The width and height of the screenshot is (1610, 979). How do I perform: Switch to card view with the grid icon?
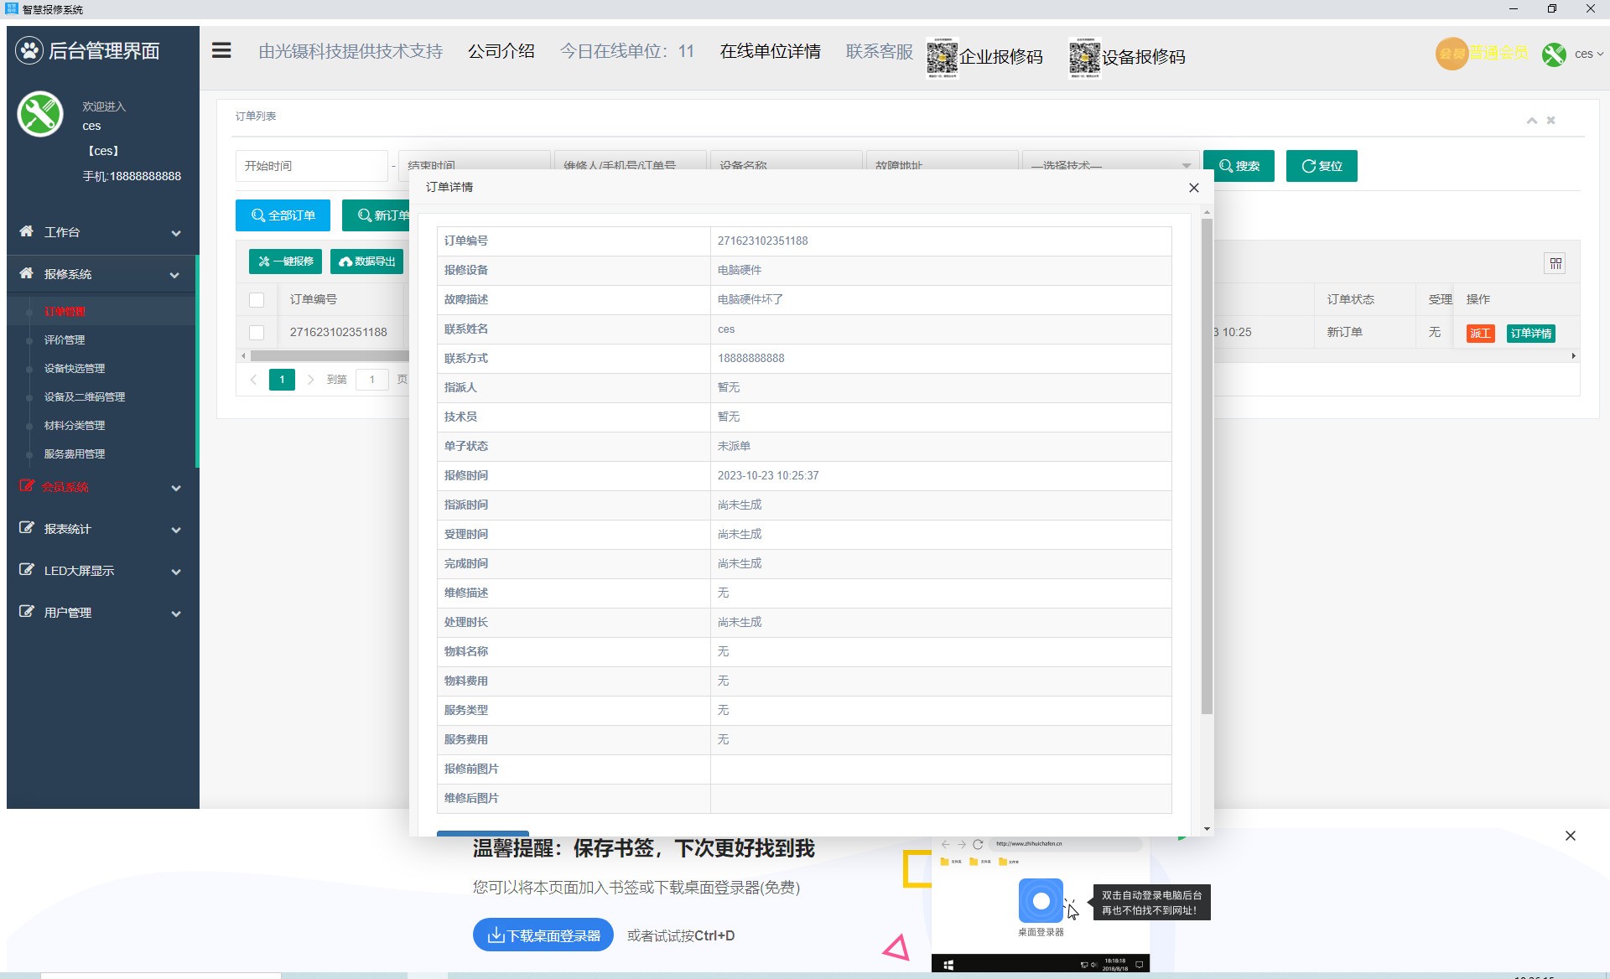(x=1555, y=263)
